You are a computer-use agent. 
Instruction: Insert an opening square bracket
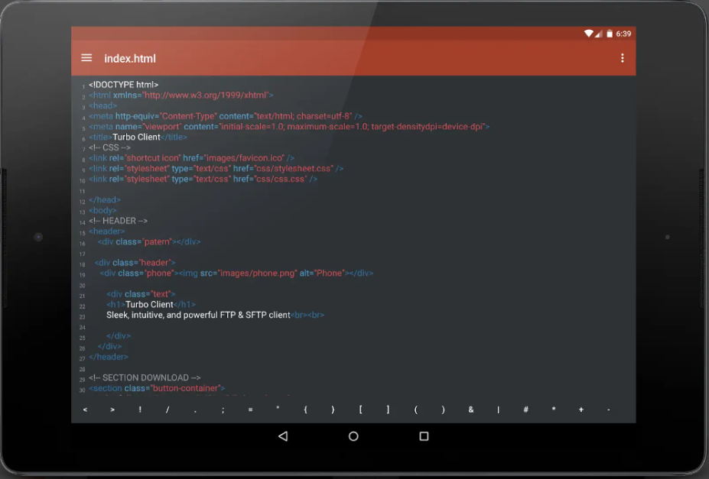coord(360,410)
